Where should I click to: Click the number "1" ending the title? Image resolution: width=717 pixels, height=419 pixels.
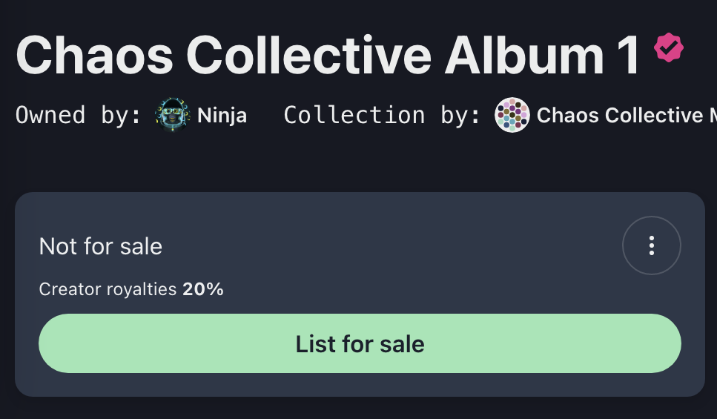(627, 55)
